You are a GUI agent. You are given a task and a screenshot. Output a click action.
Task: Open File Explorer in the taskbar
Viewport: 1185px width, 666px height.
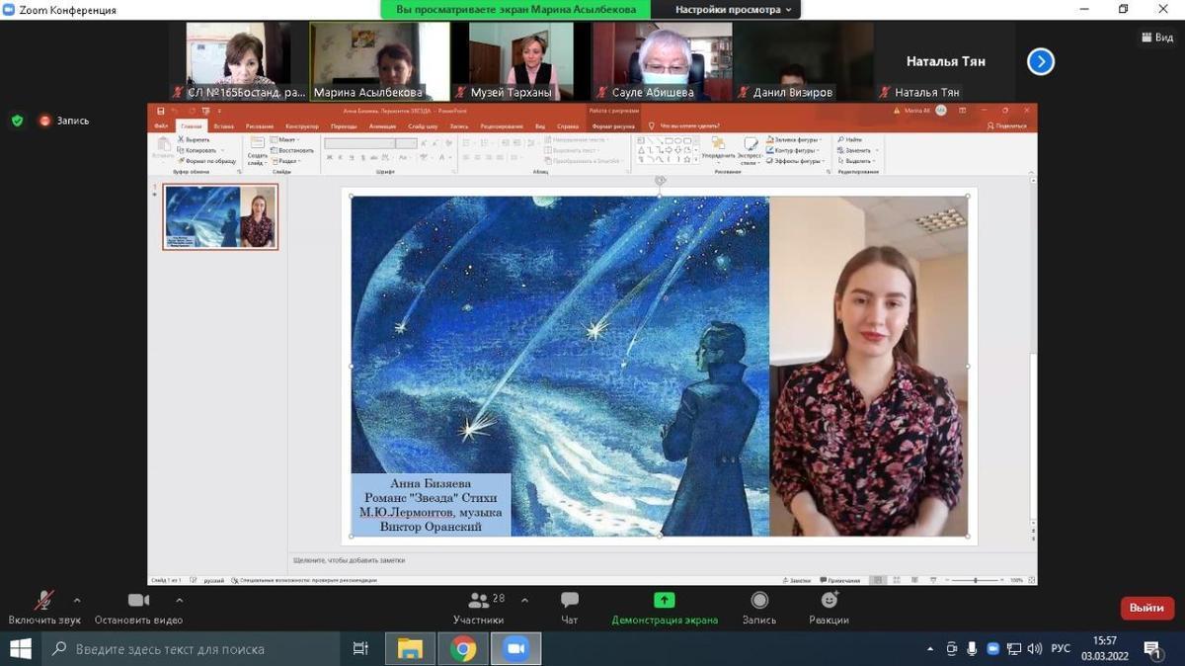[x=410, y=649]
